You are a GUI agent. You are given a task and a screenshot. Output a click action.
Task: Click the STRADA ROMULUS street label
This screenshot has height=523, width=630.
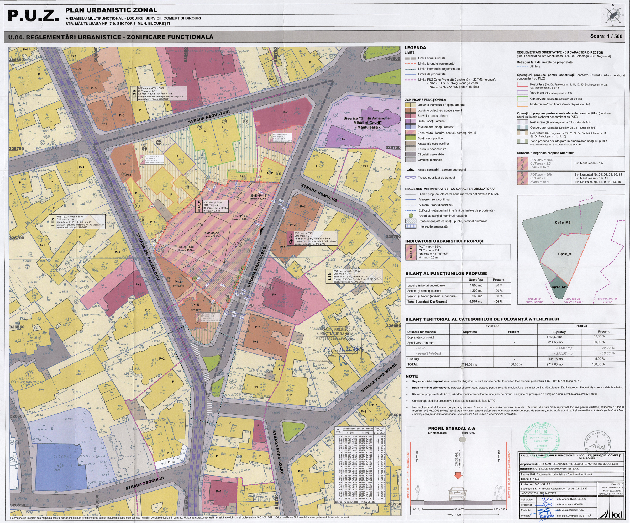point(319,193)
